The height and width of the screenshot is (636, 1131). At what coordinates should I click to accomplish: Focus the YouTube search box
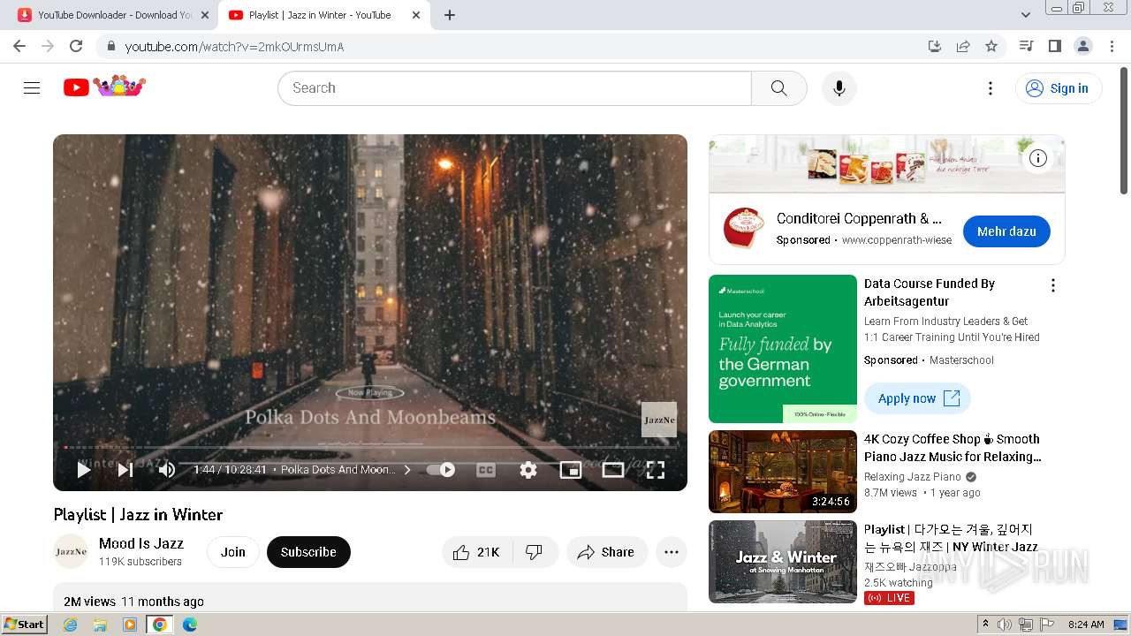[514, 87]
